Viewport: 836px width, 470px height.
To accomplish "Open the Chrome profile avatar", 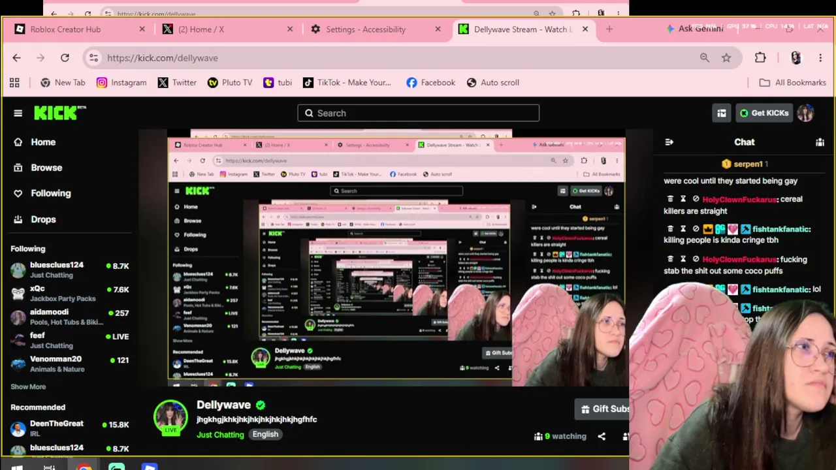I will (796, 58).
